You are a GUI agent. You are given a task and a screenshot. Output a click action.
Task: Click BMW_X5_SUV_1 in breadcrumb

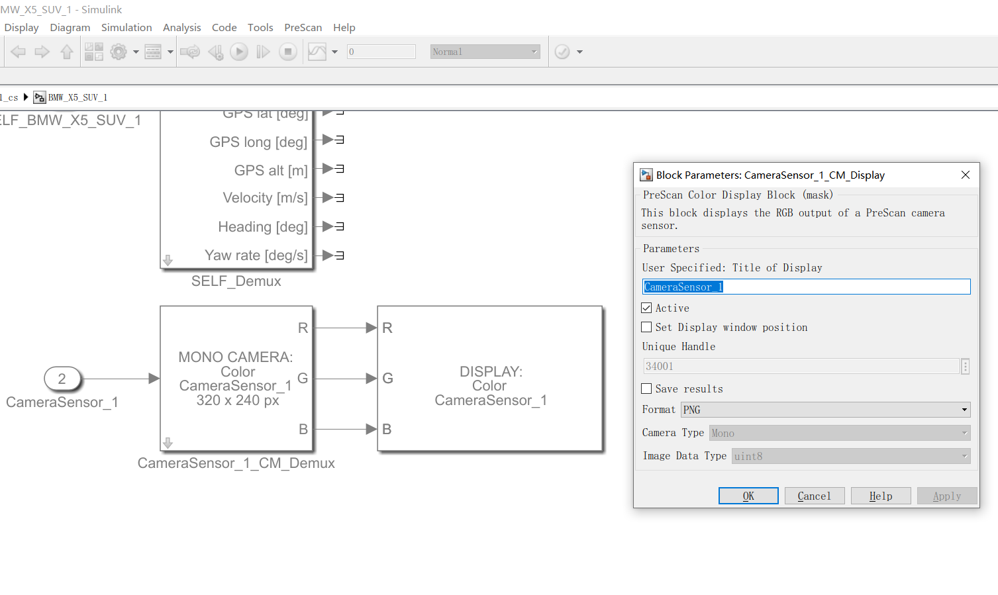point(77,97)
